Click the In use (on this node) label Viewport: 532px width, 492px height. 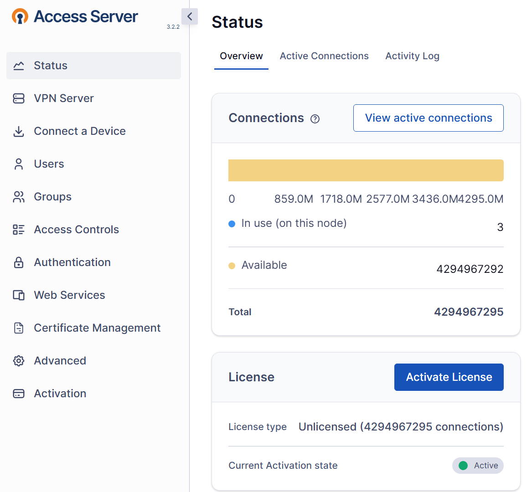(x=294, y=223)
